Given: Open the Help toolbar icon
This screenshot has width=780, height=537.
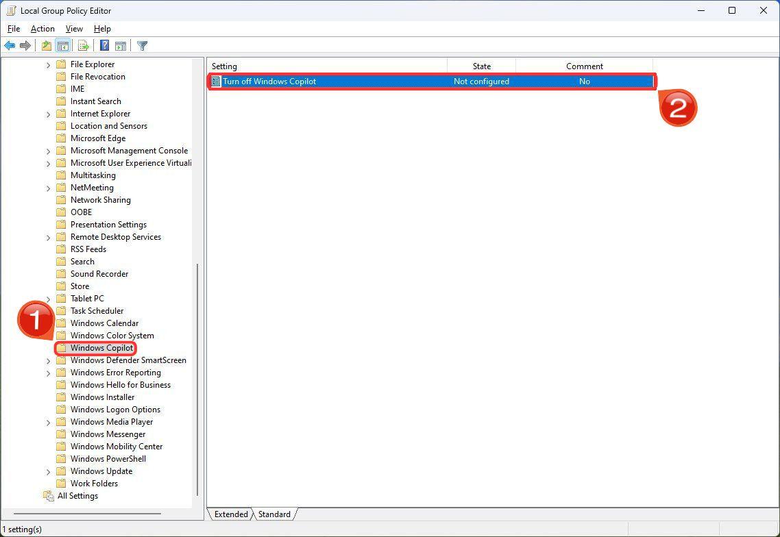Looking at the screenshot, I should [x=104, y=46].
